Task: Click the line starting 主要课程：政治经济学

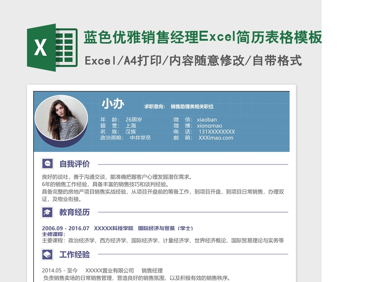Action: pos(163,240)
